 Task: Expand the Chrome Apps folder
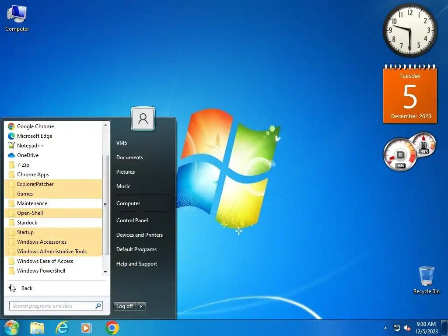click(x=53, y=175)
